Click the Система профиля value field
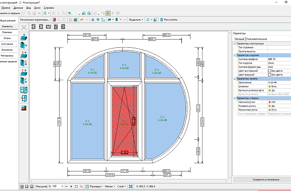The image size is (291, 191). coord(279,59)
